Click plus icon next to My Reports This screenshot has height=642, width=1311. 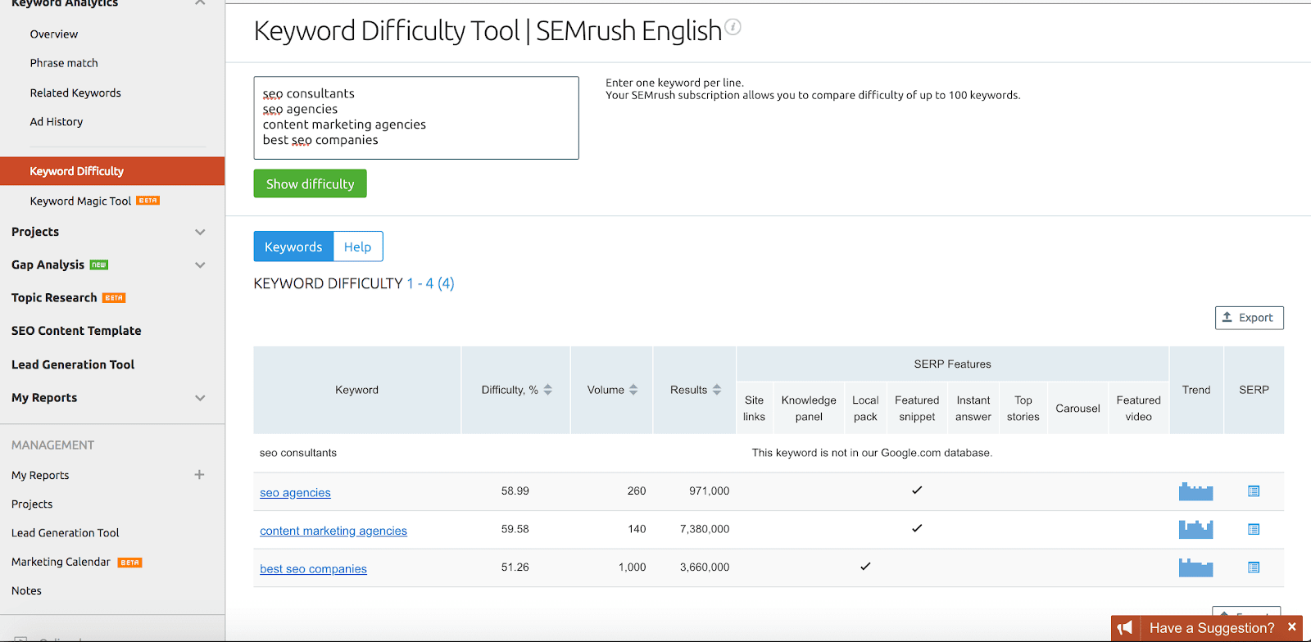click(x=199, y=475)
